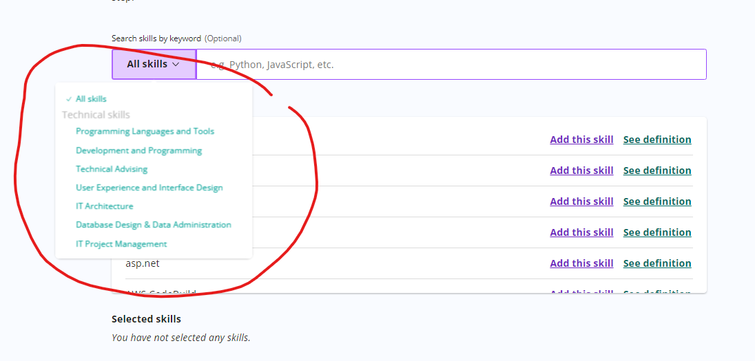This screenshot has width=755, height=361.
Task: Click the skill keyword search field
Action: click(x=451, y=64)
